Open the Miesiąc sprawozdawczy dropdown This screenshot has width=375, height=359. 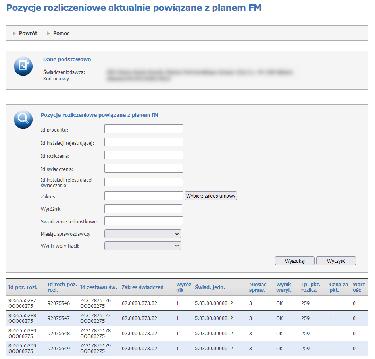pyautogui.click(x=142, y=234)
